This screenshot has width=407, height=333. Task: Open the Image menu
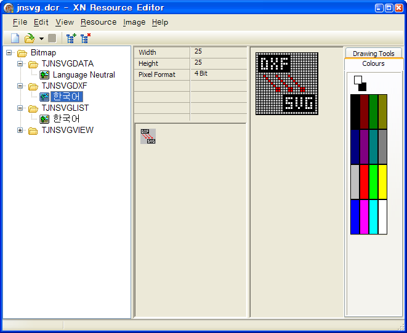(x=134, y=22)
